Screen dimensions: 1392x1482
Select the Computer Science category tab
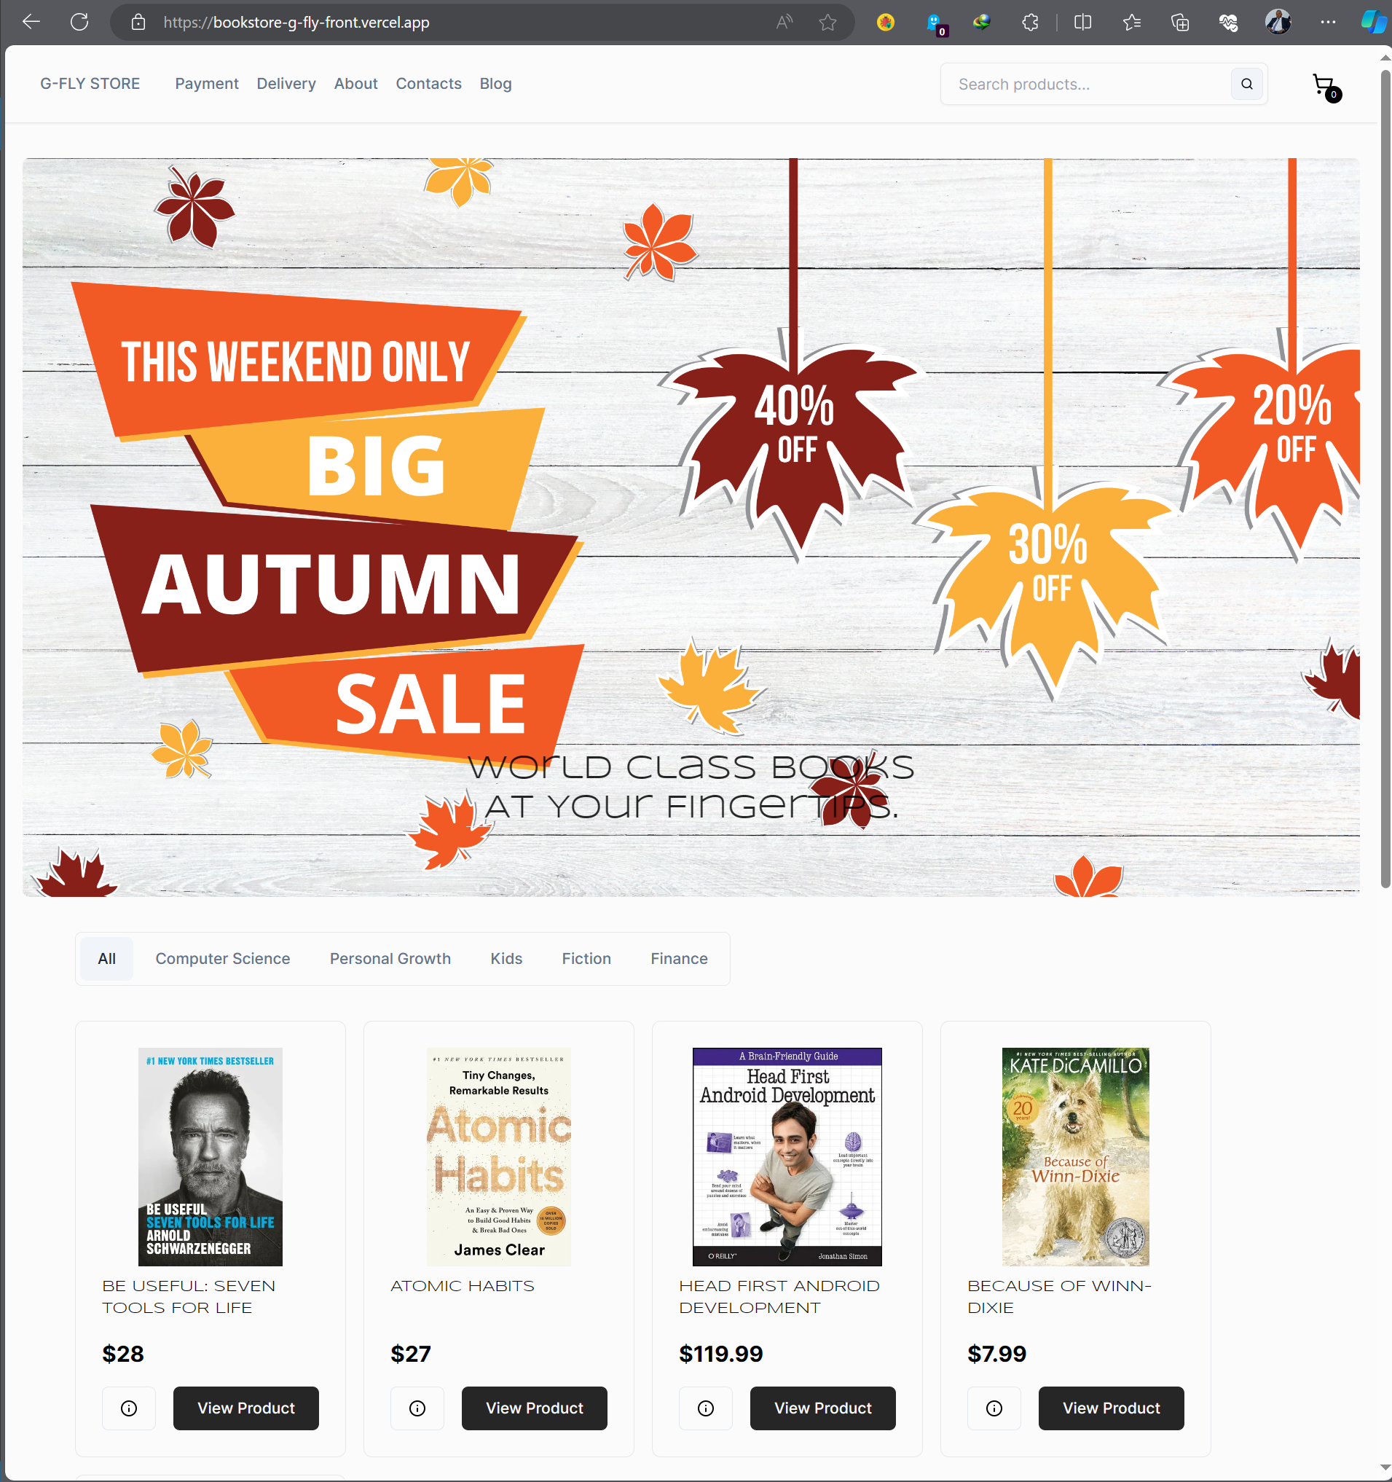pyautogui.click(x=223, y=959)
